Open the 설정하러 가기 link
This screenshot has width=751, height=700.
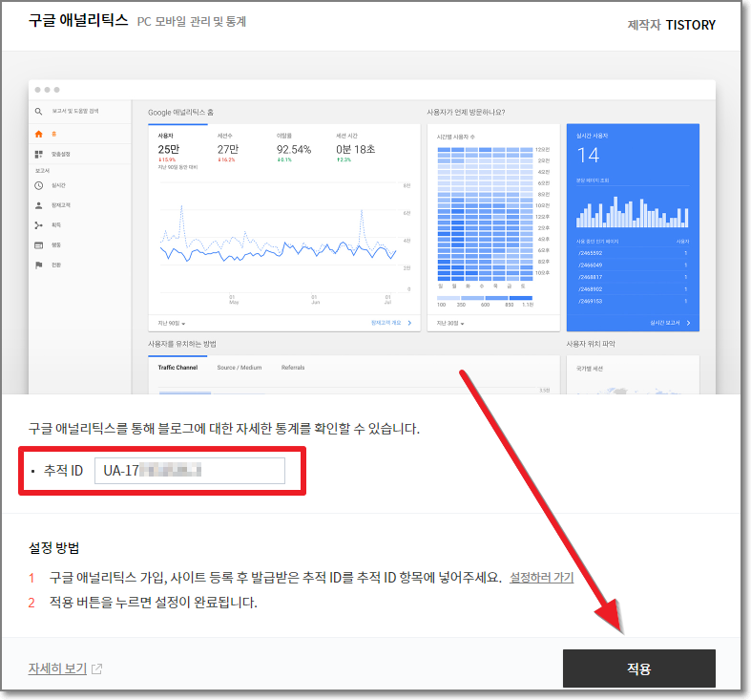tap(541, 577)
